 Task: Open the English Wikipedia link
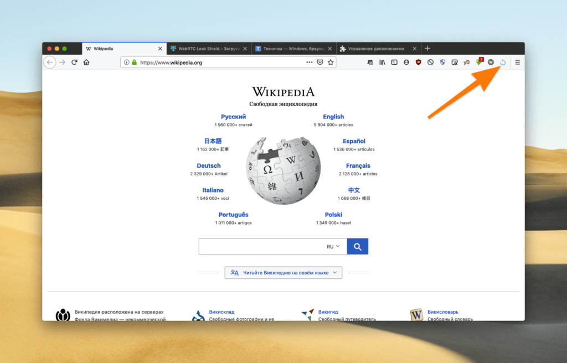(333, 117)
